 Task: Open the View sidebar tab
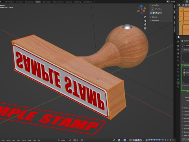coord(174,17)
